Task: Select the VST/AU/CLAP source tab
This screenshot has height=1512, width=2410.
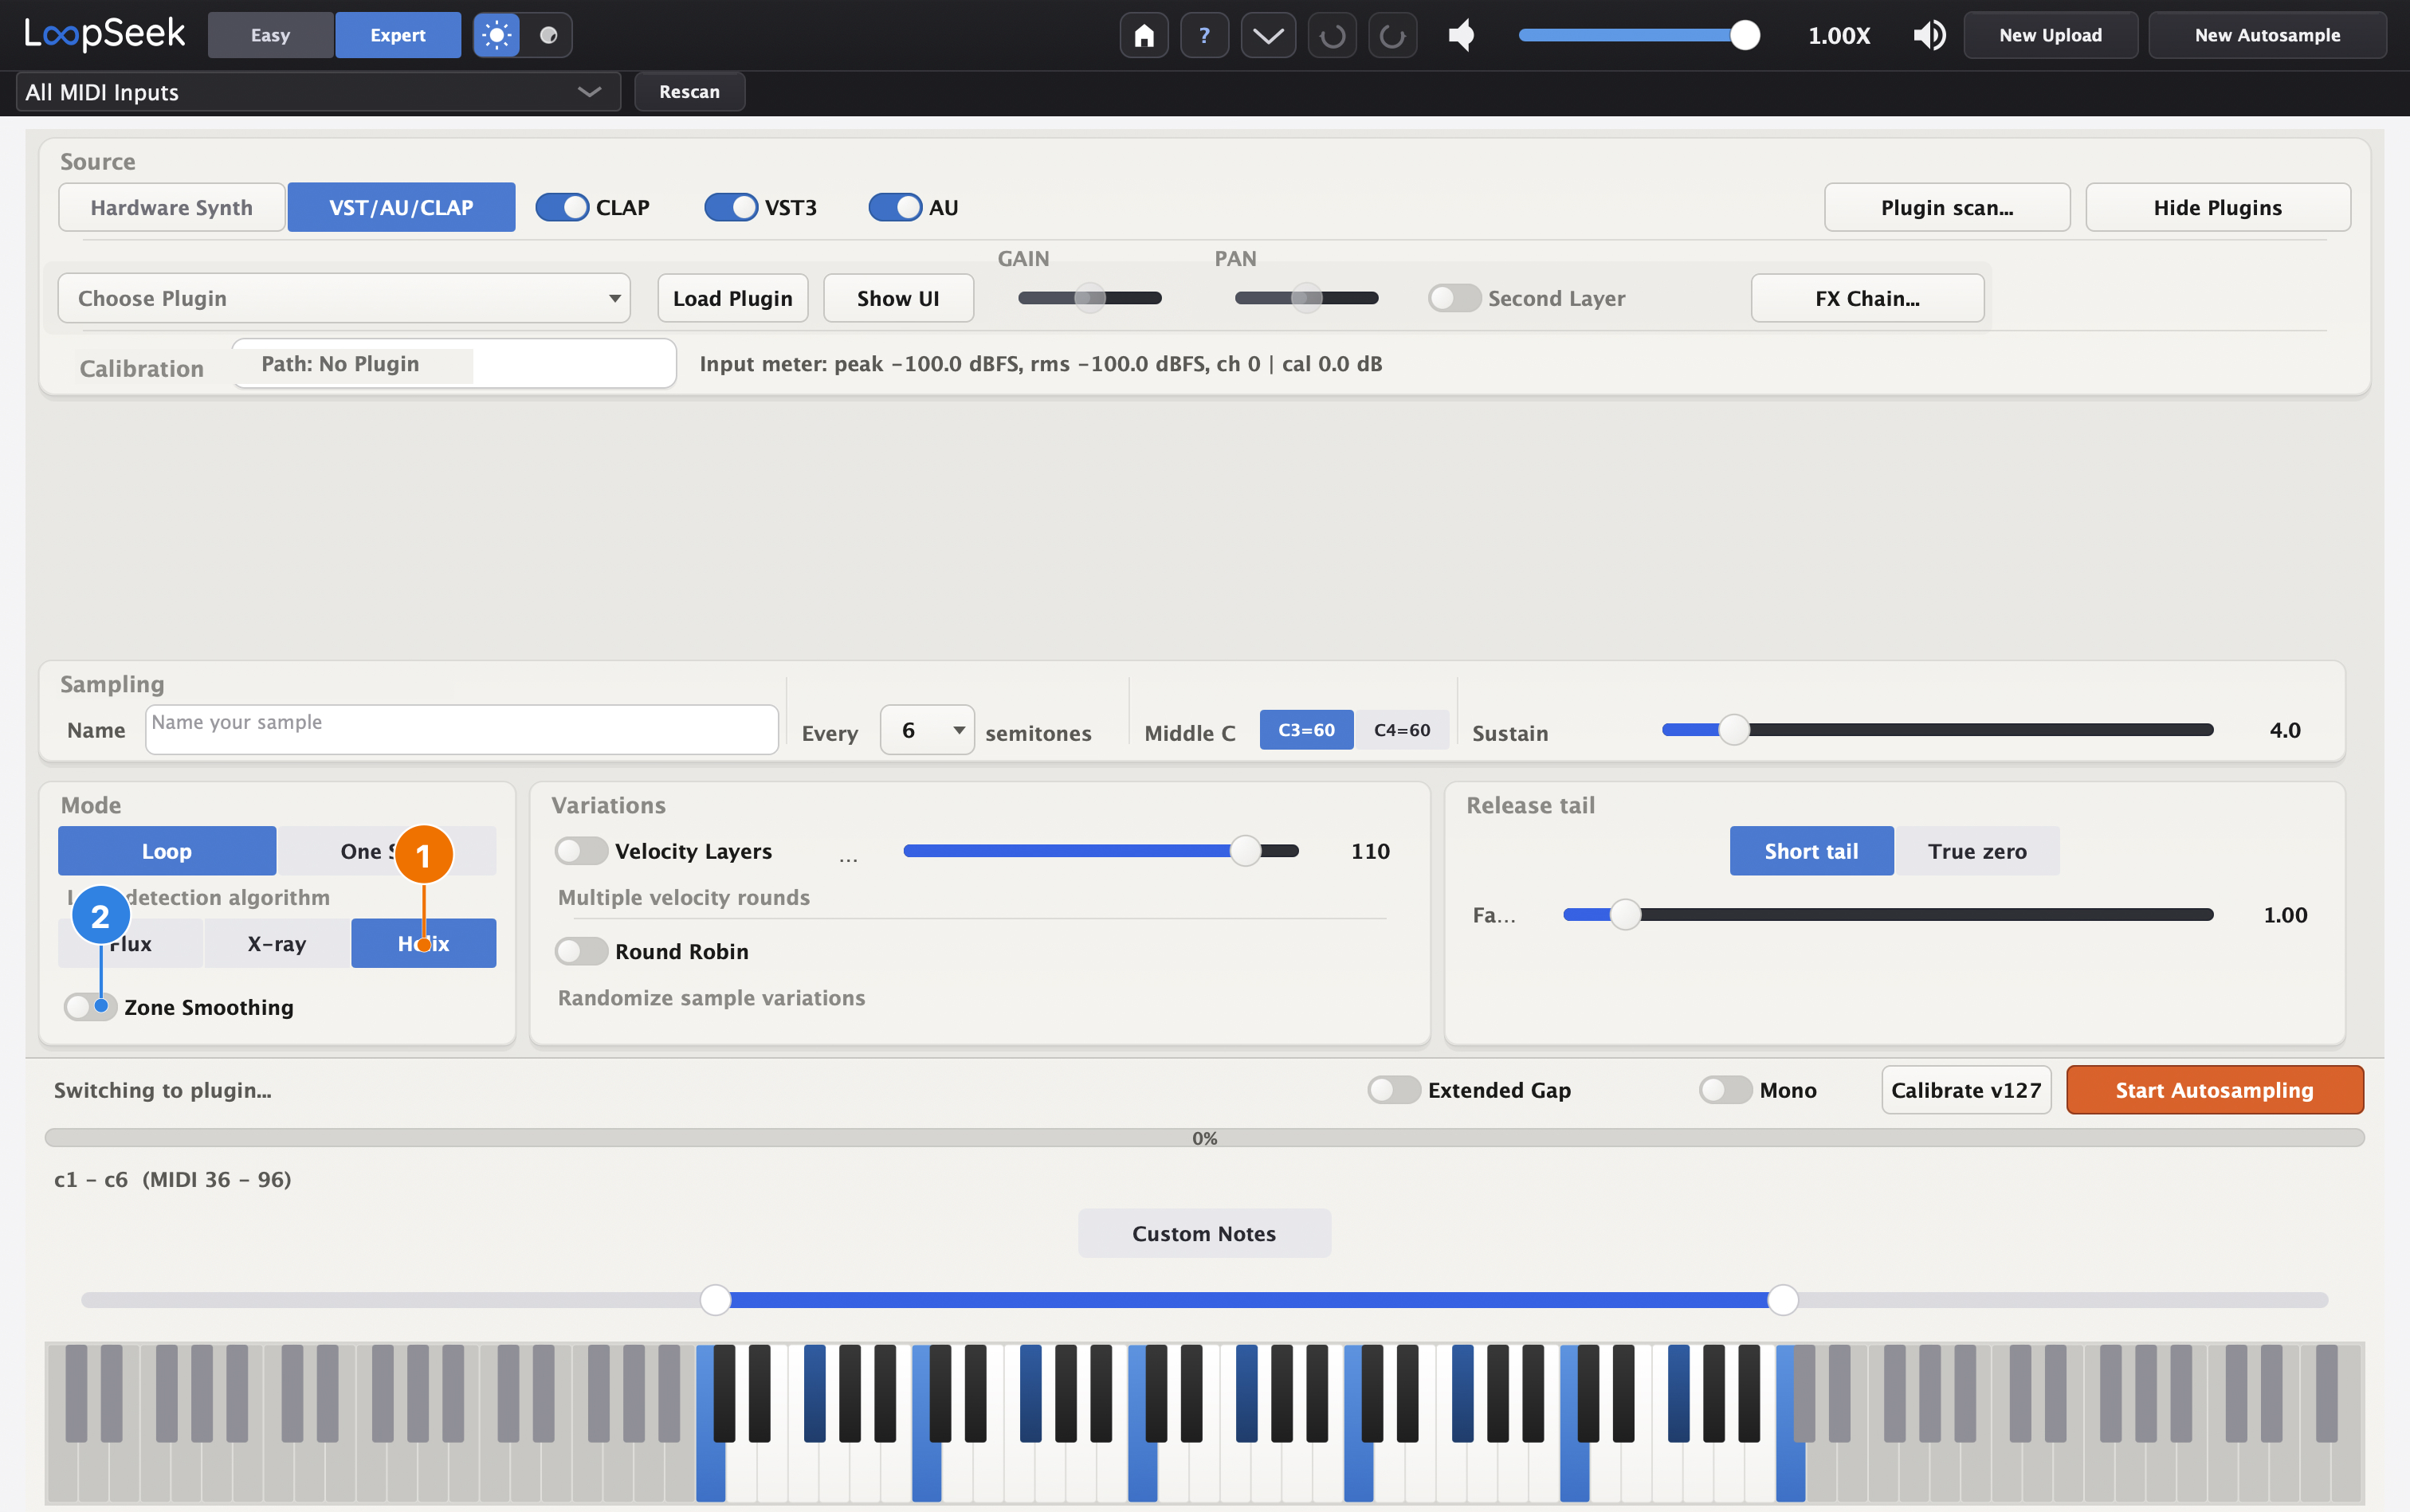Action: pyautogui.click(x=401, y=207)
